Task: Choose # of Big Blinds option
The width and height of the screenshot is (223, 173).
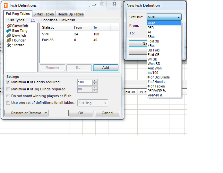Action: tap(164, 77)
